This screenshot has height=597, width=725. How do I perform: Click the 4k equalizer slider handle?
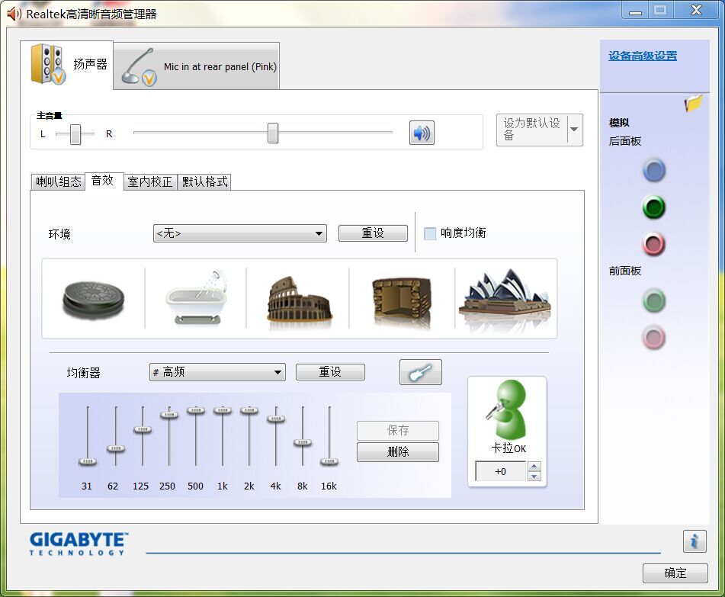(276, 419)
